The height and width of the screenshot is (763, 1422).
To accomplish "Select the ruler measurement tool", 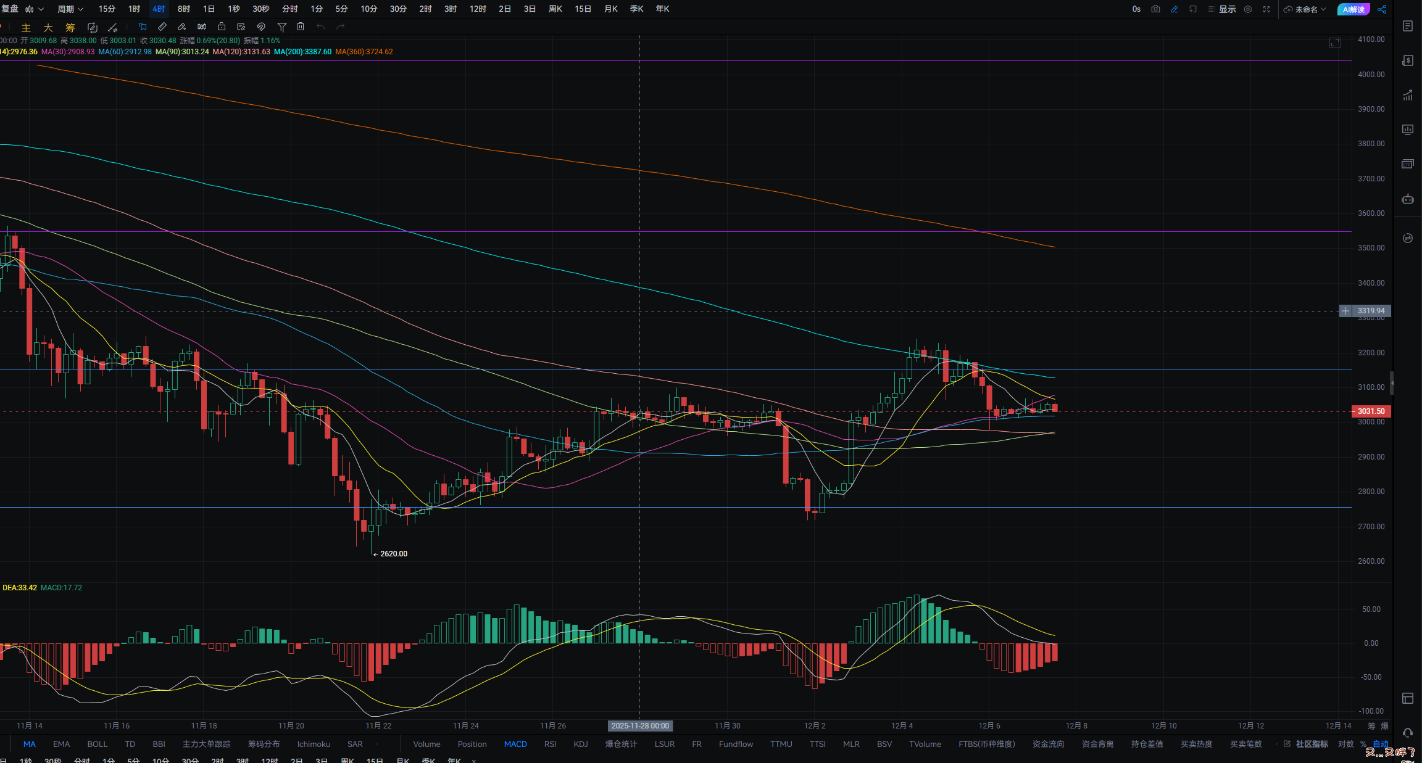I will click(162, 27).
